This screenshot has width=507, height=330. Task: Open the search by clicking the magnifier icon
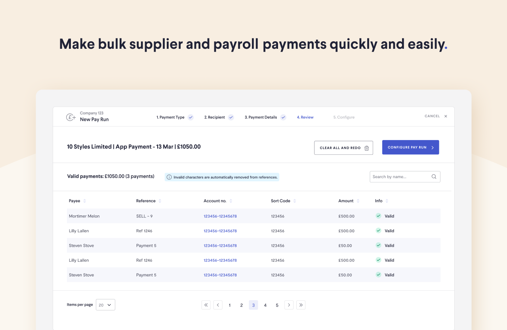pyautogui.click(x=434, y=177)
